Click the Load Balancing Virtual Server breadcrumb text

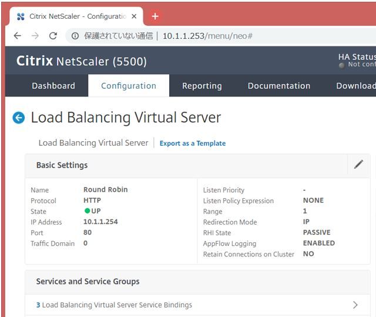[93, 143]
